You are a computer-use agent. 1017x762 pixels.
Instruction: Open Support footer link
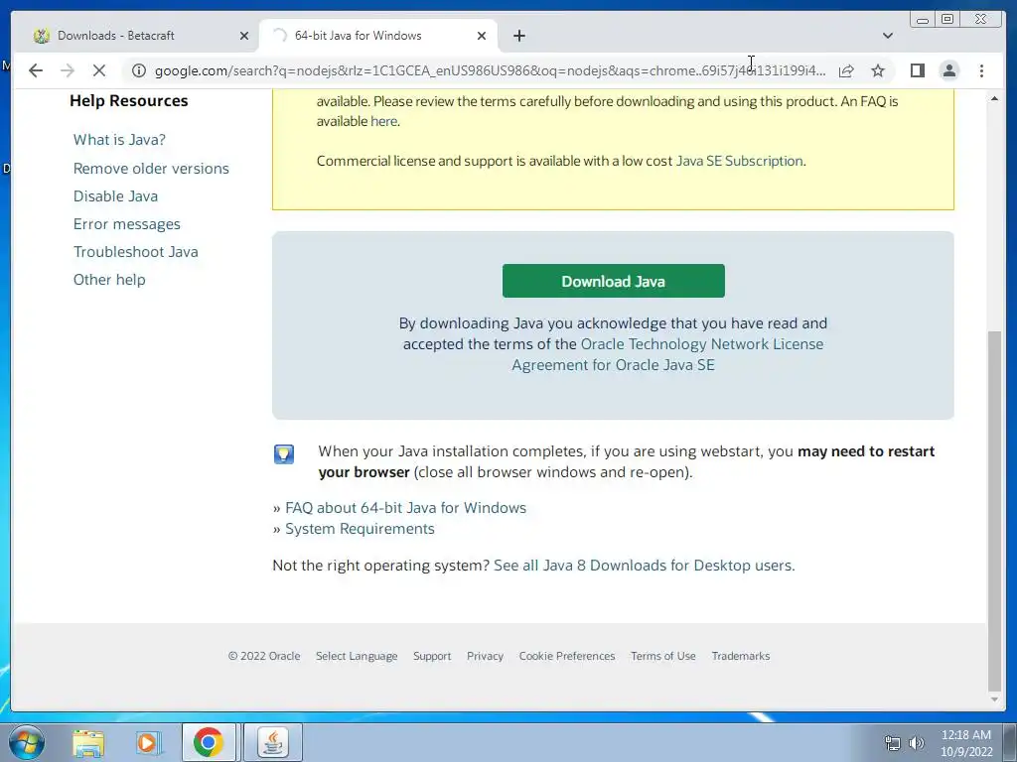432,656
